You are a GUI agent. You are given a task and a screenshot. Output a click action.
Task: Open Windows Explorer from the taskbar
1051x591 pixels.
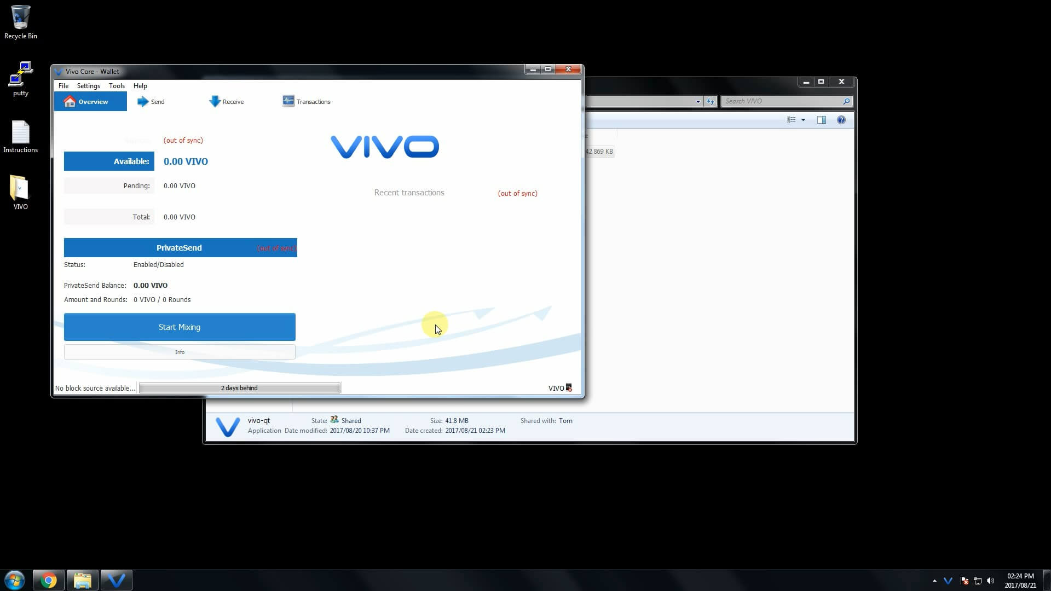click(82, 580)
